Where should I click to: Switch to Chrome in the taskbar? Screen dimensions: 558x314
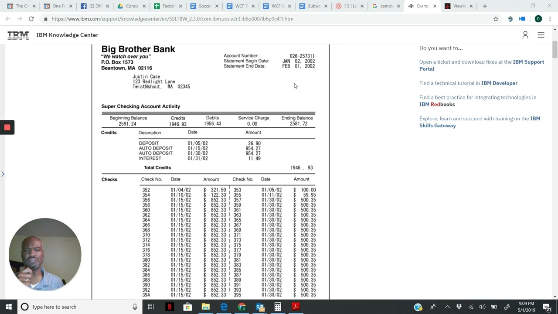click(x=242, y=307)
